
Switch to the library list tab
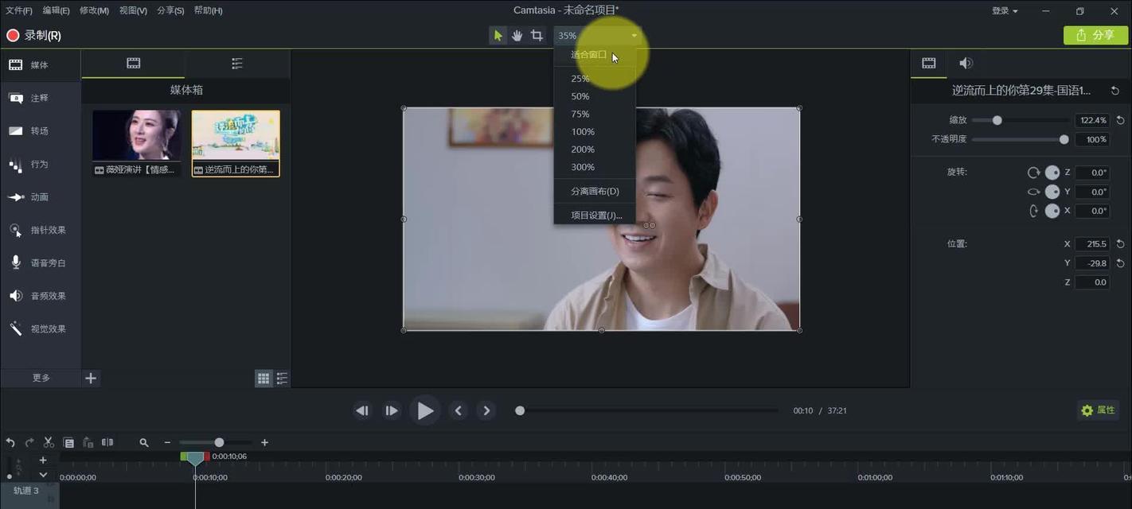point(237,64)
